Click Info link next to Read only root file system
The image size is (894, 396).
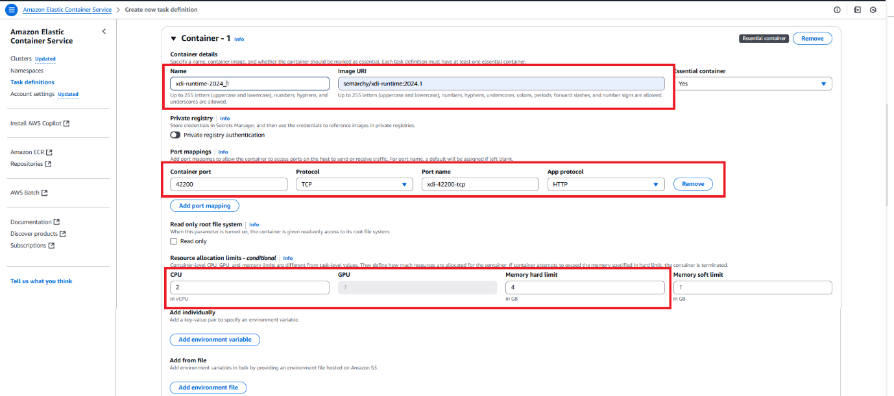pyautogui.click(x=254, y=225)
